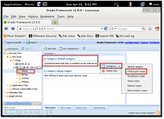Click the feedback link
The height and width of the screenshot is (119, 164).
[x=155, y=43]
